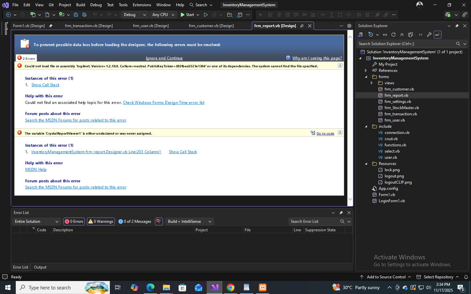Open the Build menu
The width and height of the screenshot is (471, 294).
coord(80,5)
